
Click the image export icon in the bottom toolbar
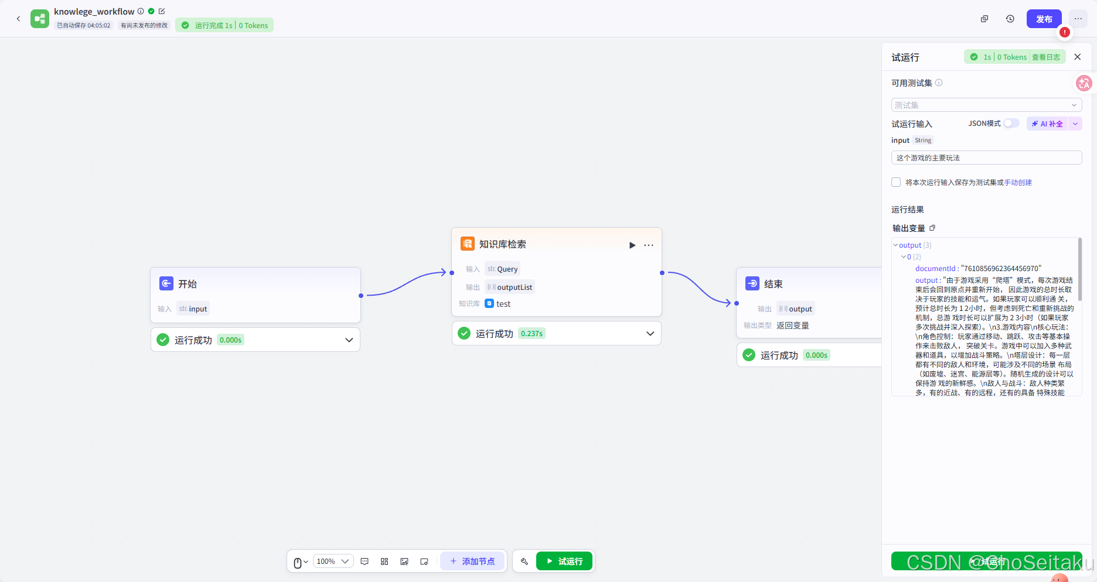pos(404,562)
